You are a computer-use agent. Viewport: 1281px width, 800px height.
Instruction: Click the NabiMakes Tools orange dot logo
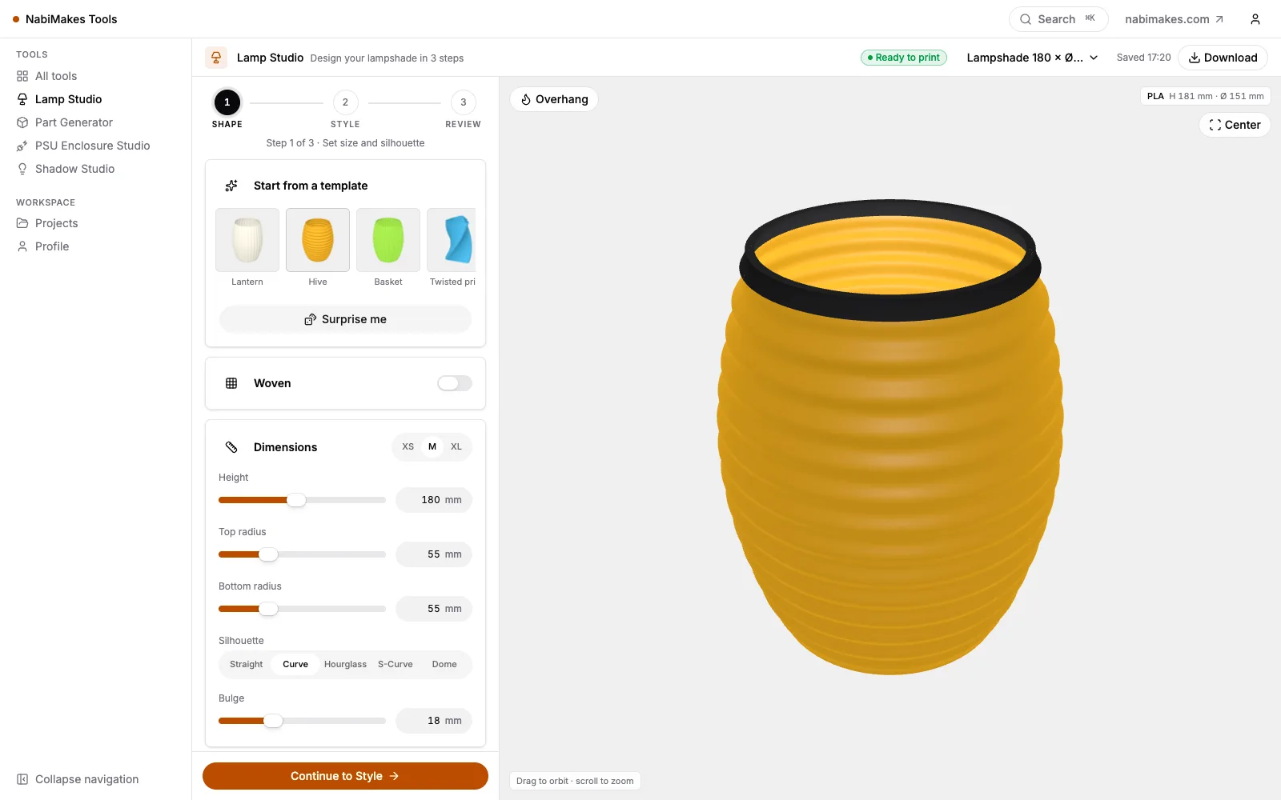16,19
